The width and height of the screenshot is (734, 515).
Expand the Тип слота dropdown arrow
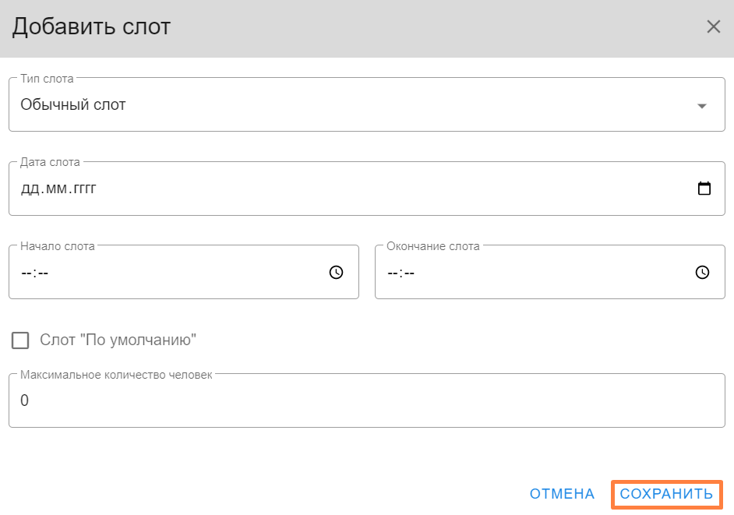701,106
